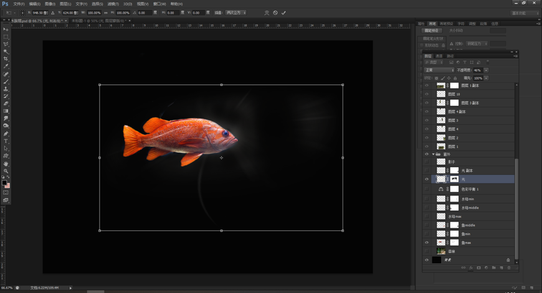Delete layer trash icon
This screenshot has height=293, width=542.
coord(509,268)
